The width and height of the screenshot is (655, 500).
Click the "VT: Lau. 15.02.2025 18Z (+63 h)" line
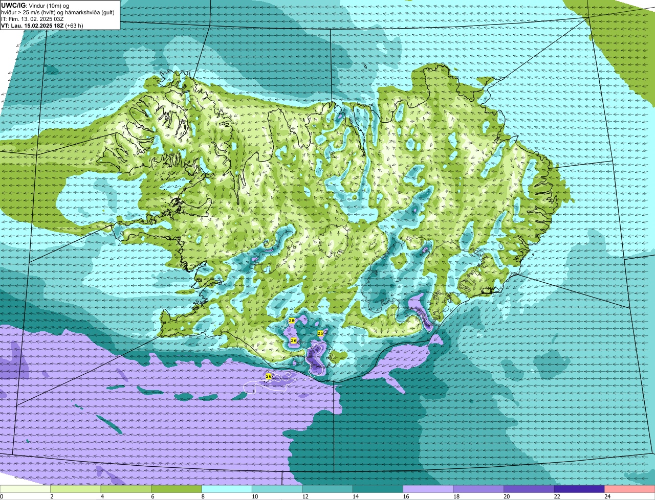(42, 25)
